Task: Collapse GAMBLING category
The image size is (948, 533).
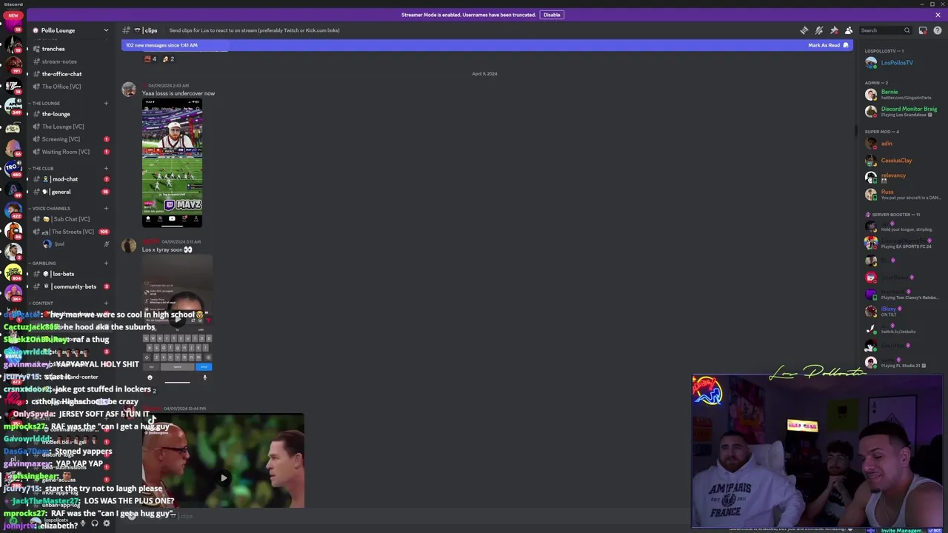Action: point(43,263)
